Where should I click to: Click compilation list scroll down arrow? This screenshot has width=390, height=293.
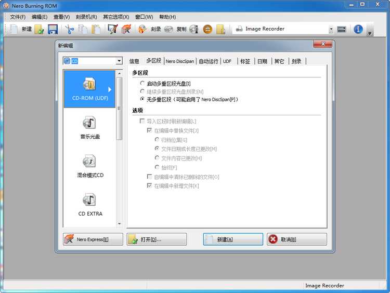pyautogui.click(x=119, y=223)
